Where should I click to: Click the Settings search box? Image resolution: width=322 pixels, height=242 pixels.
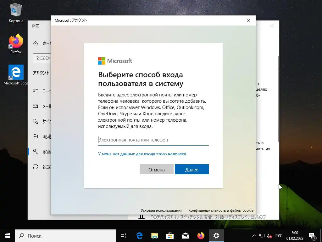click(42, 58)
